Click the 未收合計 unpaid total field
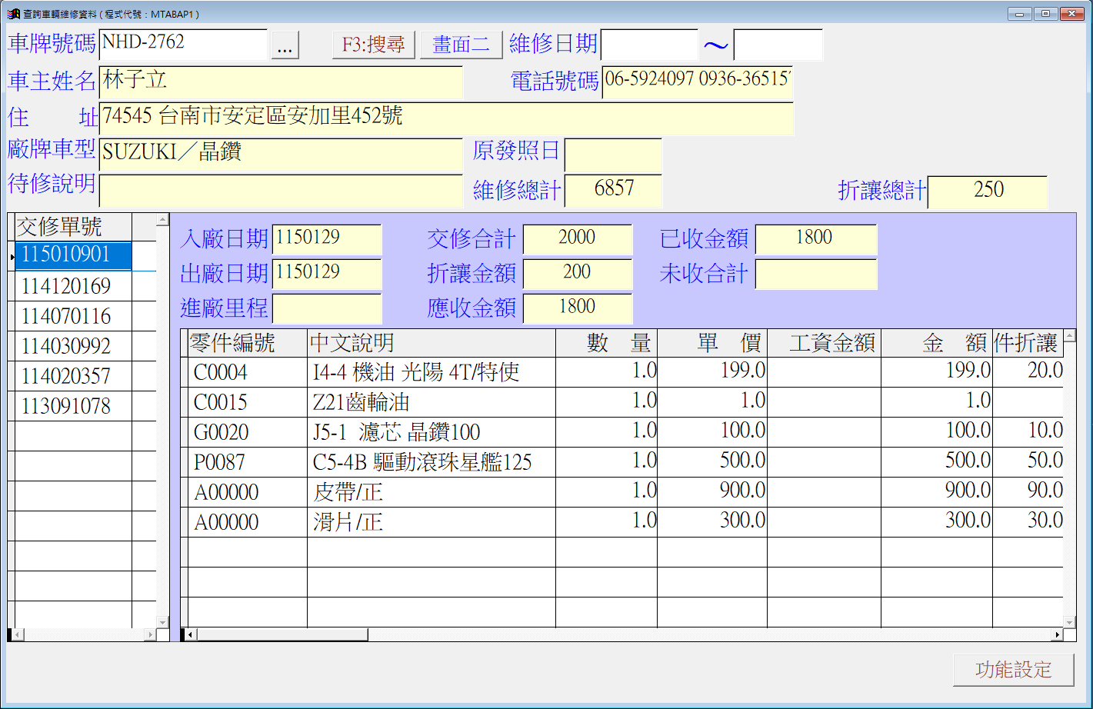This screenshot has height=709, width=1093. point(816,274)
